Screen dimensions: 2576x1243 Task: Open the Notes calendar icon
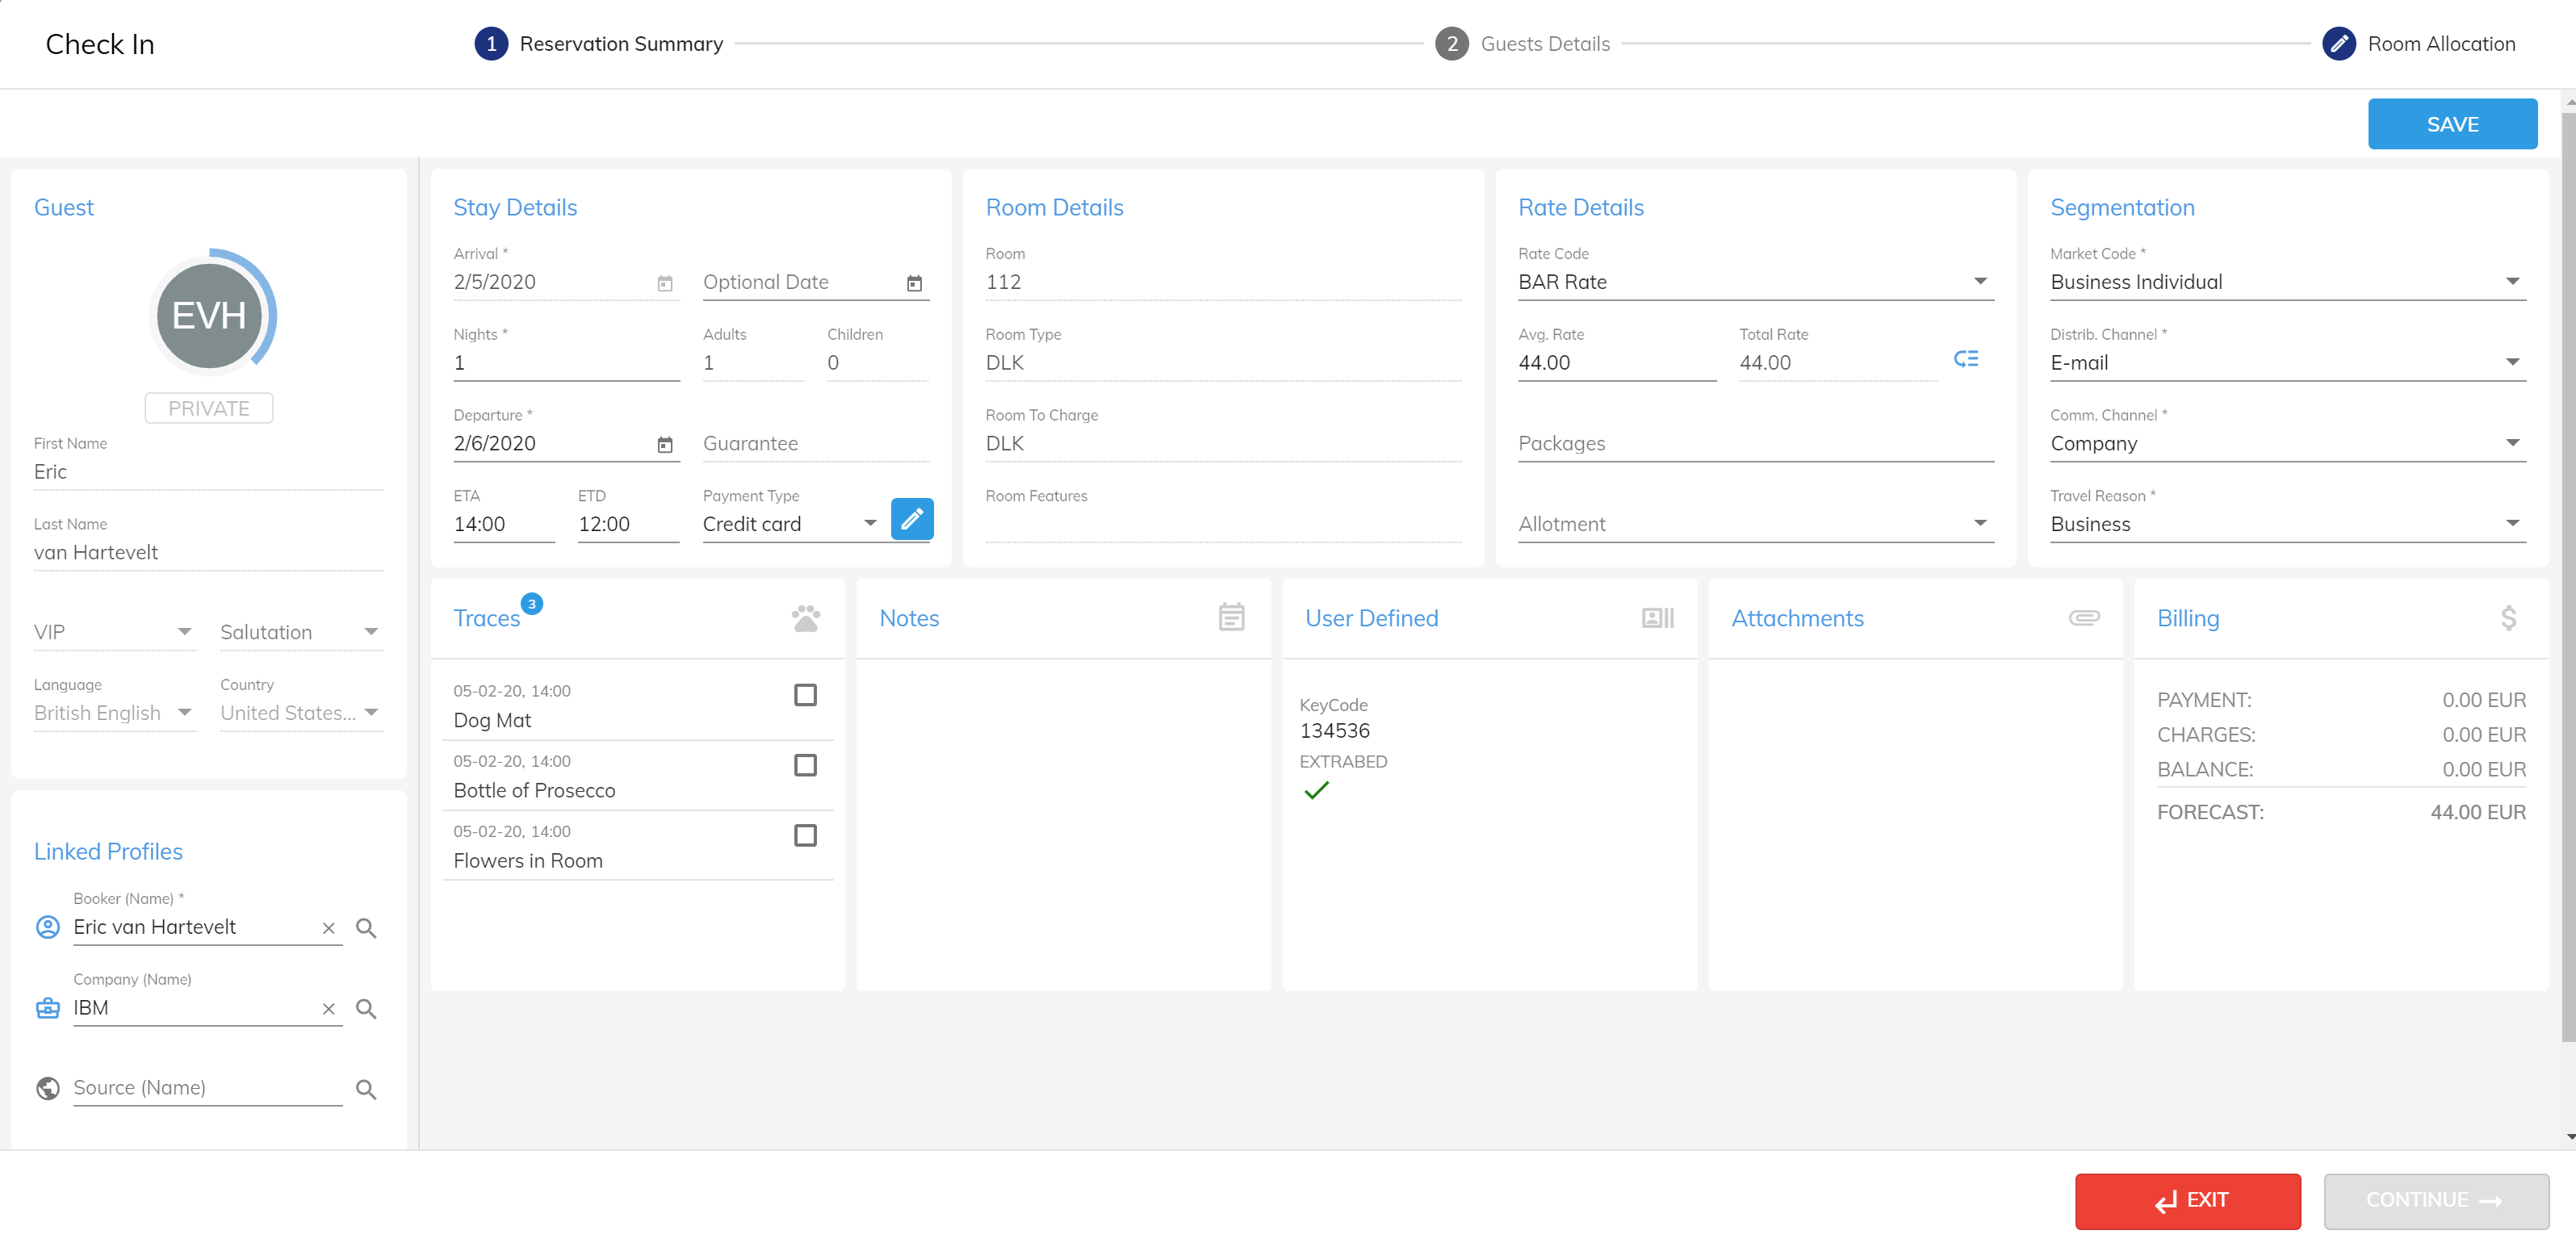[1231, 617]
